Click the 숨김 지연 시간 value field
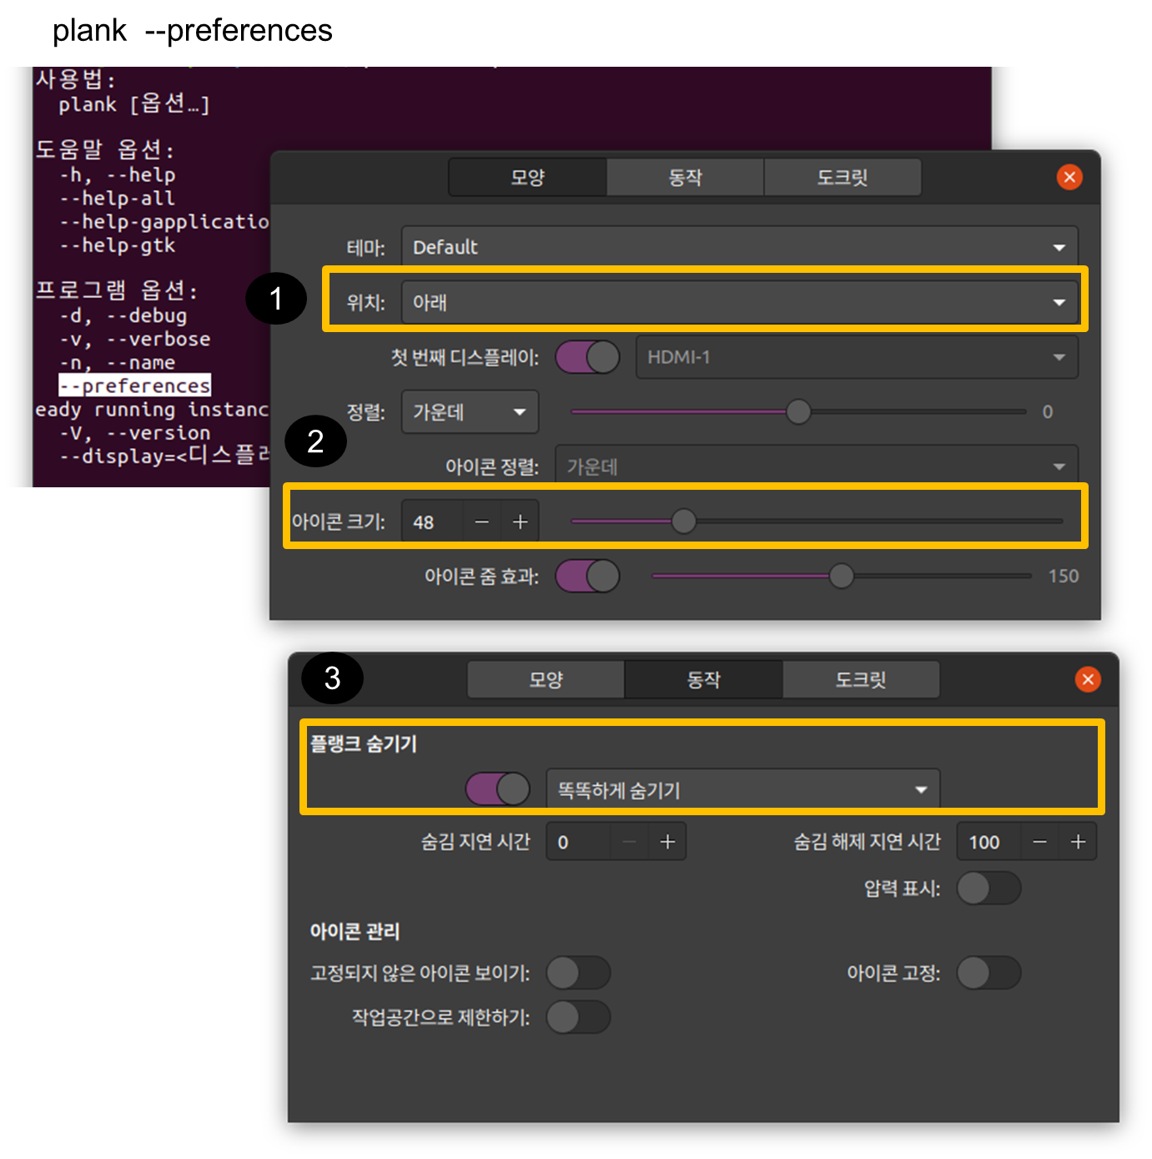This screenshot has width=1152, height=1159. tap(578, 842)
